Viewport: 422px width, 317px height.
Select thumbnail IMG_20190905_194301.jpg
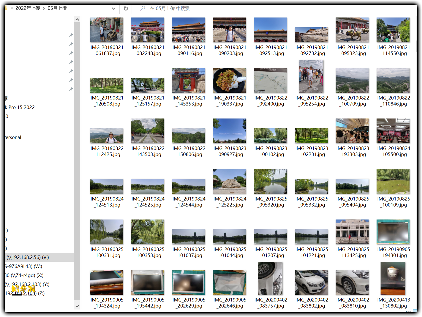pos(393,232)
